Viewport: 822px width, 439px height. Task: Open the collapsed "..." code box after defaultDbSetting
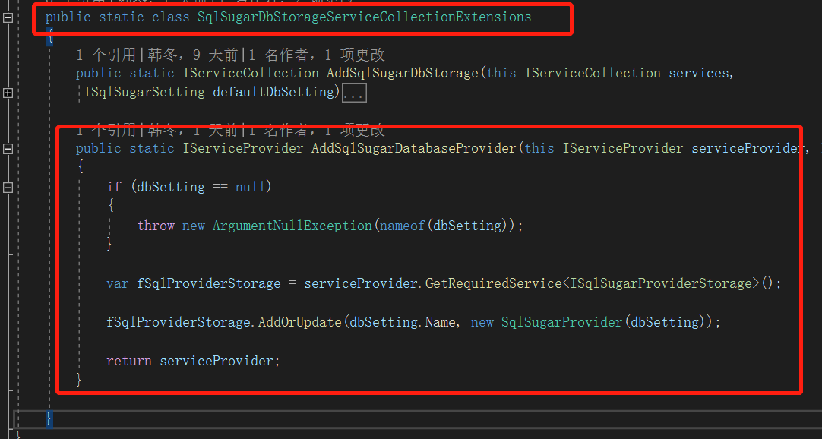[x=354, y=93]
